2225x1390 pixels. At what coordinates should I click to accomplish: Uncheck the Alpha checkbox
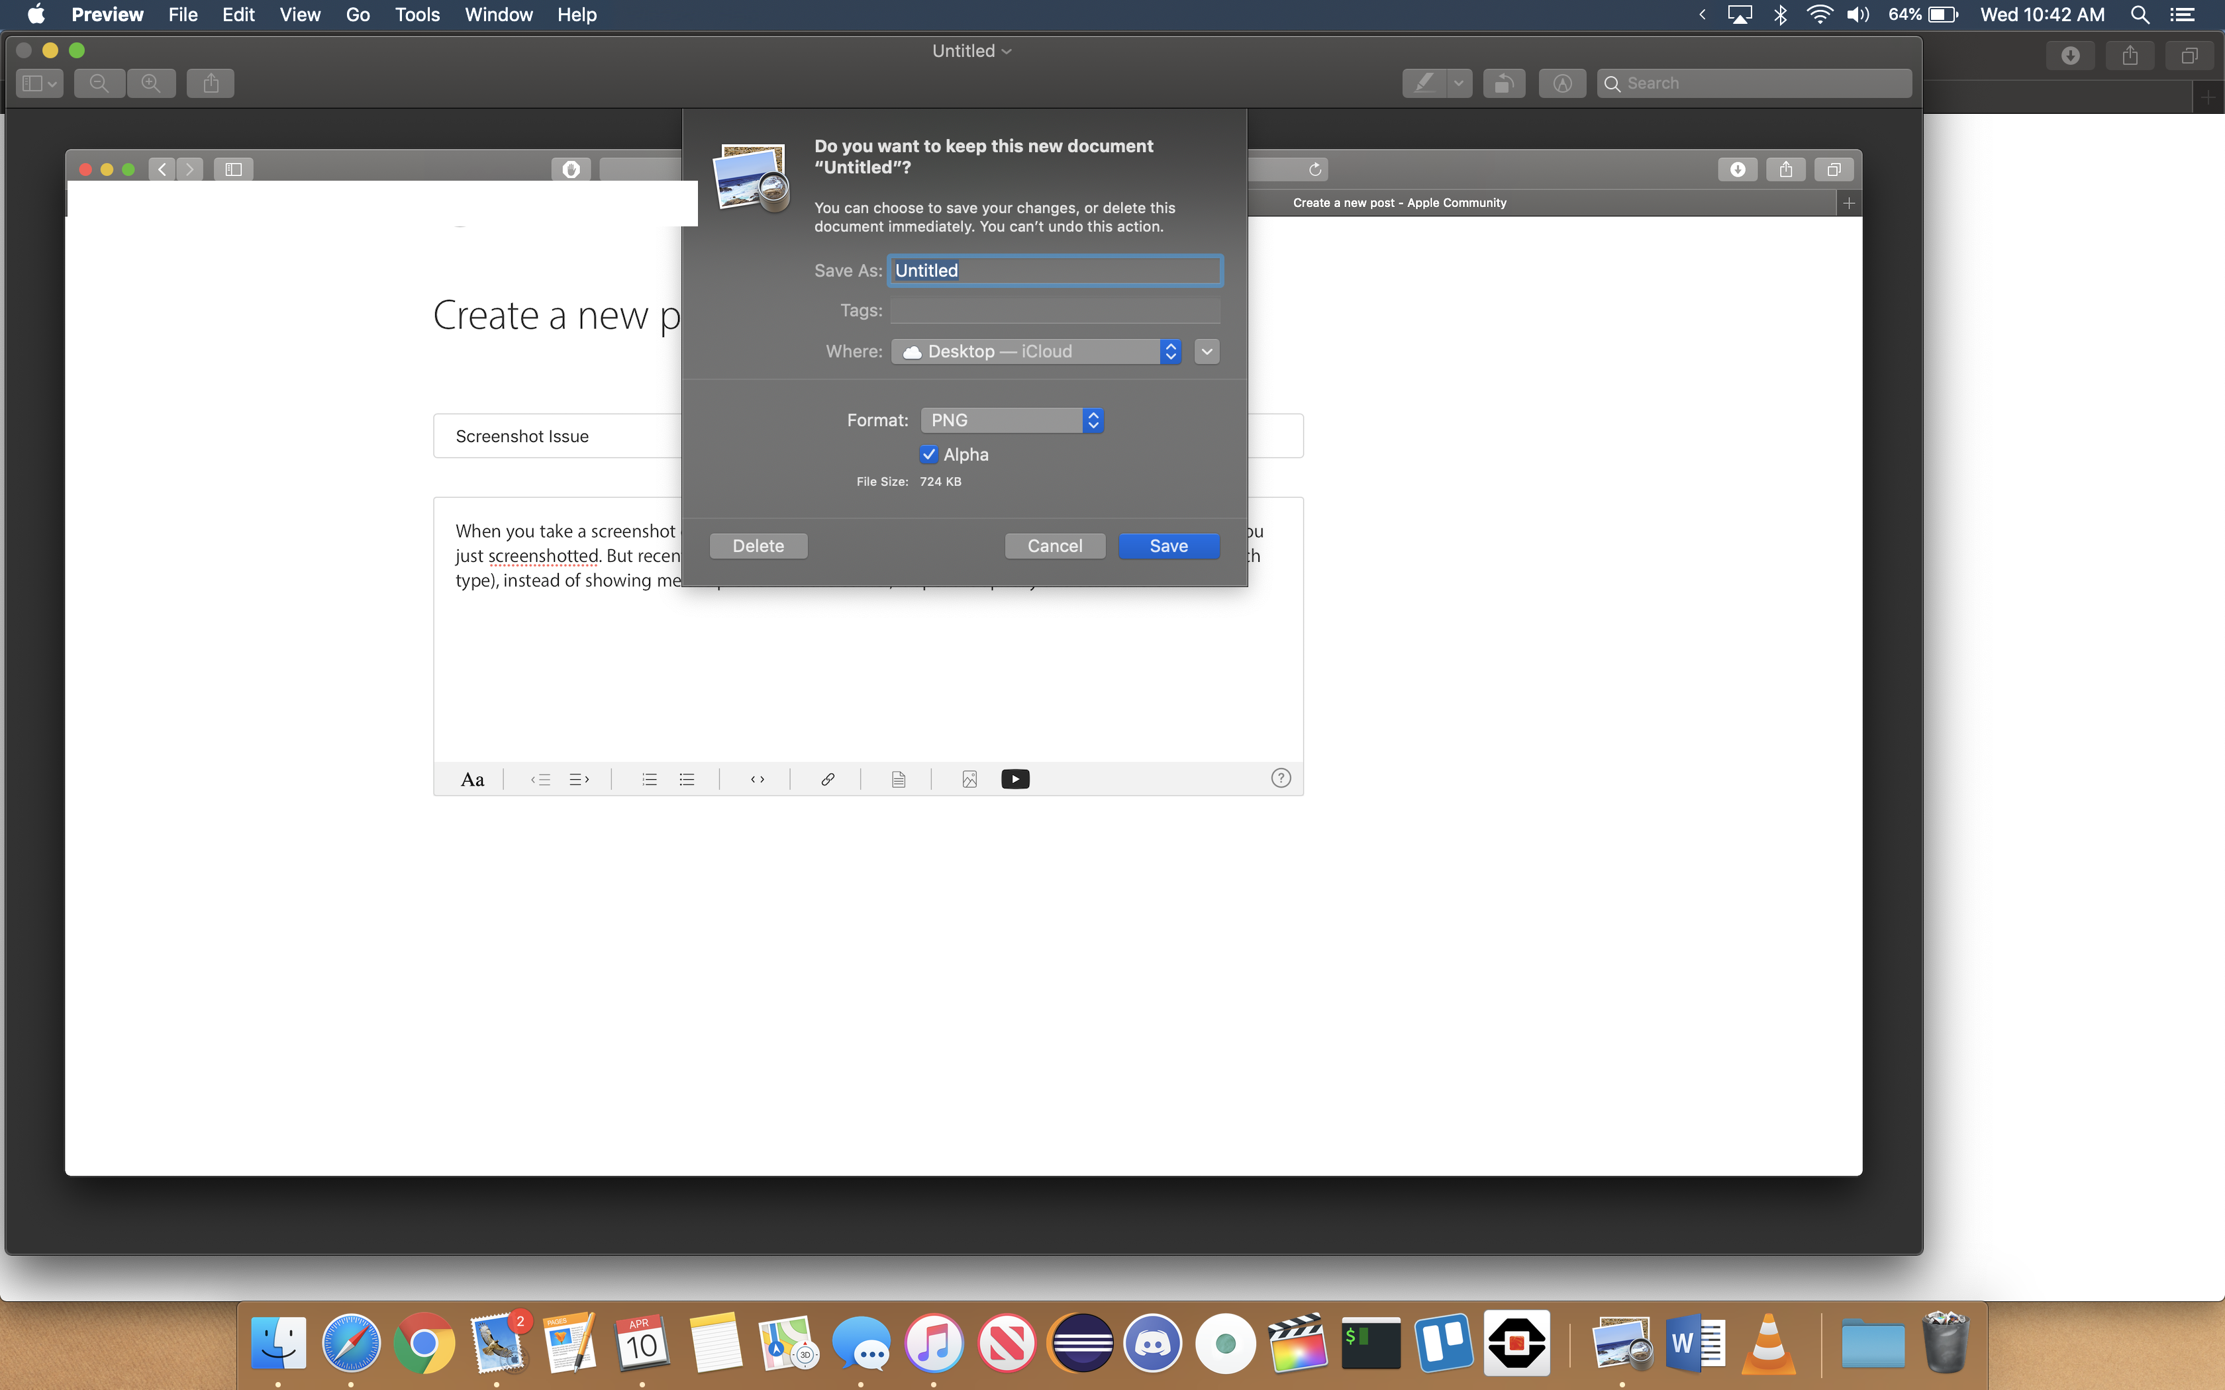[x=928, y=454]
